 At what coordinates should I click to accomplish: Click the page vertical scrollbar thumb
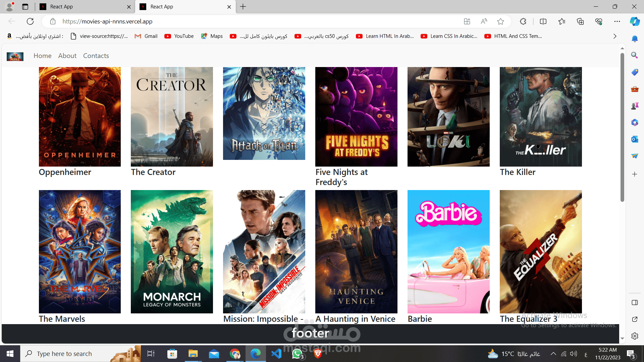pyautogui.click(x=622, y=127)
